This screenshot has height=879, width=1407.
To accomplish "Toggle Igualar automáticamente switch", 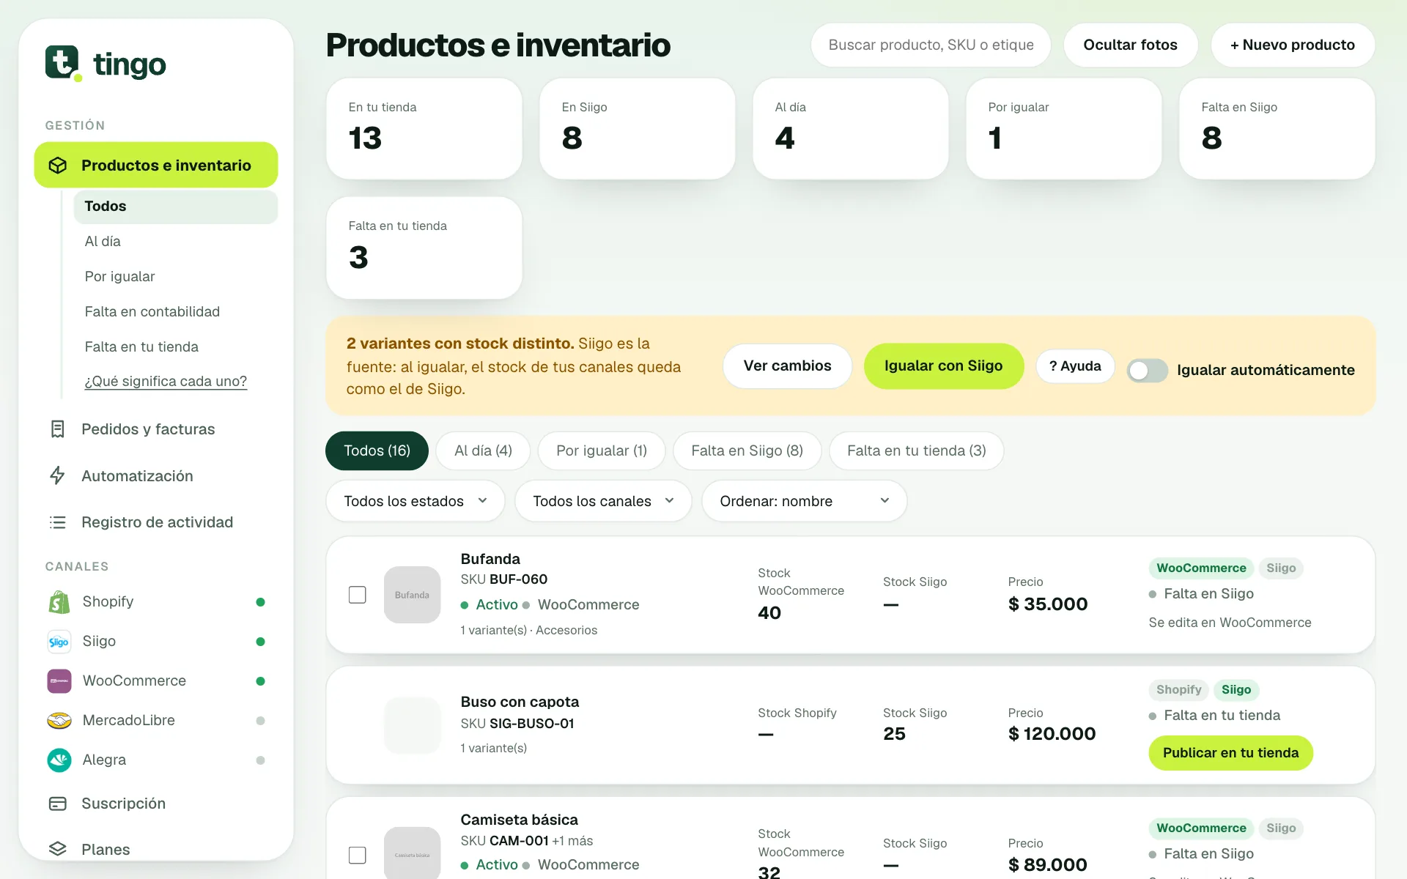I will click(x=1147, y=371).
